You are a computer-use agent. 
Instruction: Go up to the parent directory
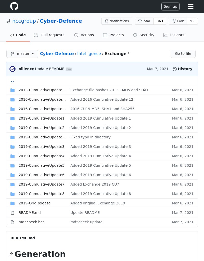(x=12, y=81)
